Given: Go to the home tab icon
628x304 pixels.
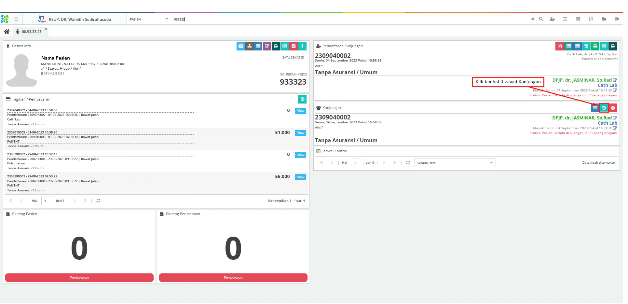Looking at the screenshot, I should [x=7, y=32].
